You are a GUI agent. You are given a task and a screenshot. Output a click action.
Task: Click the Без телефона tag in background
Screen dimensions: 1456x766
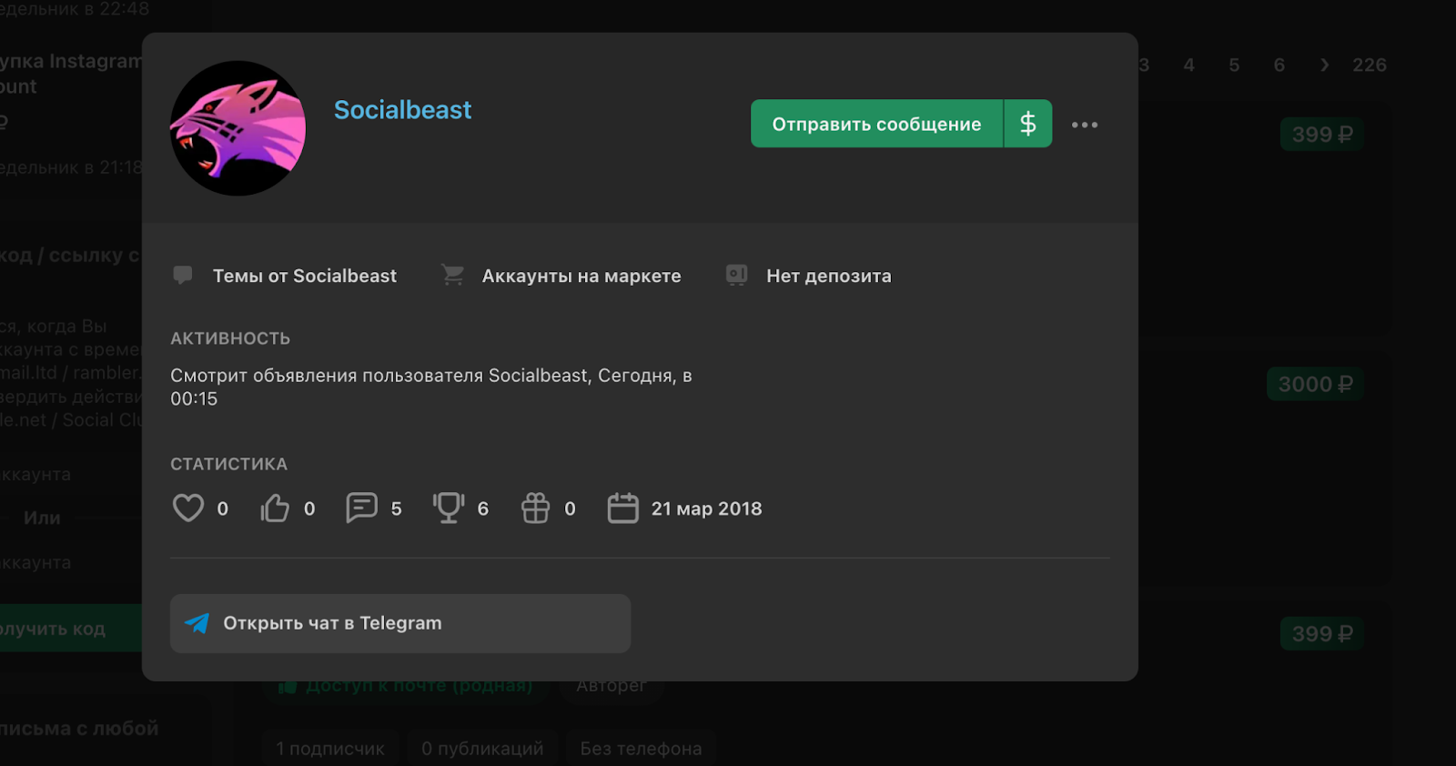[641, 749]
